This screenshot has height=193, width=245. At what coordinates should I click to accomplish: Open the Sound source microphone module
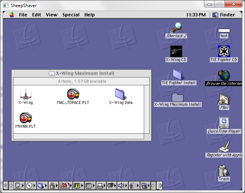pos(134,186)
